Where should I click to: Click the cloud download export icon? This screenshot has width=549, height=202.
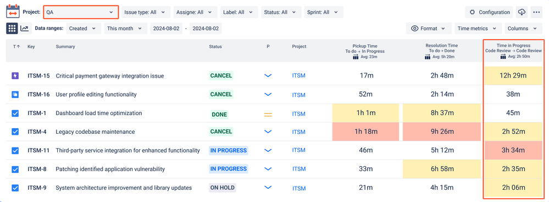pos(522,12)
